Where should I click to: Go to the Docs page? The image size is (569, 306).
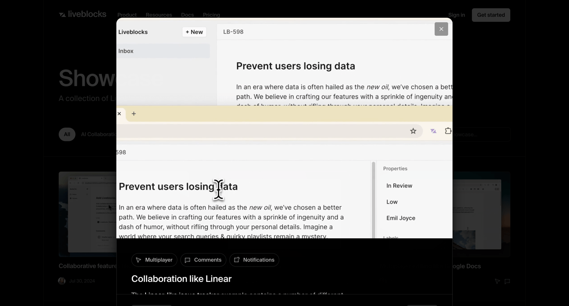[x=187, y=15]
